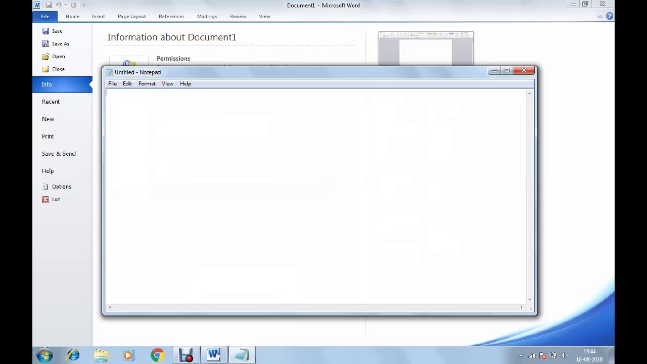Open the References ribbon tab
This screenshot has width=647, height=364.
[171, 16]
